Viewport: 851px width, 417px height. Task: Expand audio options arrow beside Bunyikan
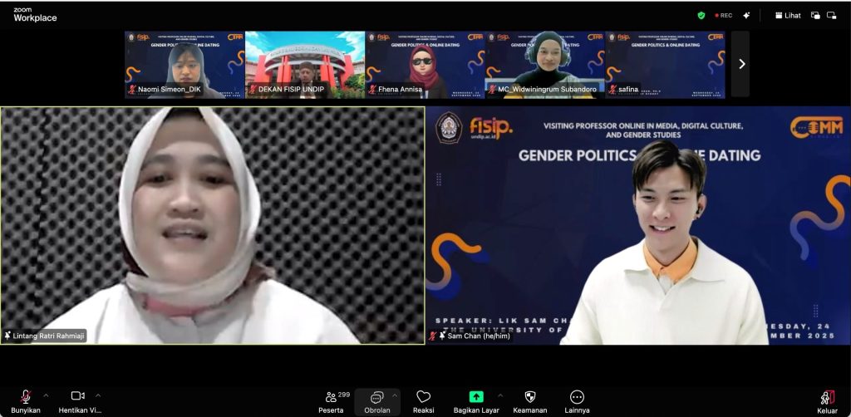point(46,395)
